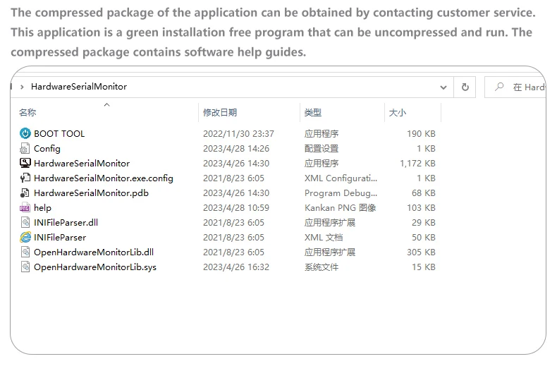The width and height of the screenshot is (557, 366).
Task: Click the HardwareSerialMonitor application monitor icon
Action: (x=25, y=163)
